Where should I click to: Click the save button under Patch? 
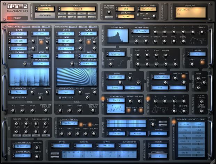click(x=72, y=14)
